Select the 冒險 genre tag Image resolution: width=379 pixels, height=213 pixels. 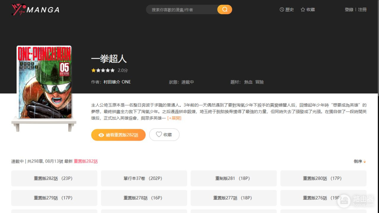tap(260, 82)
